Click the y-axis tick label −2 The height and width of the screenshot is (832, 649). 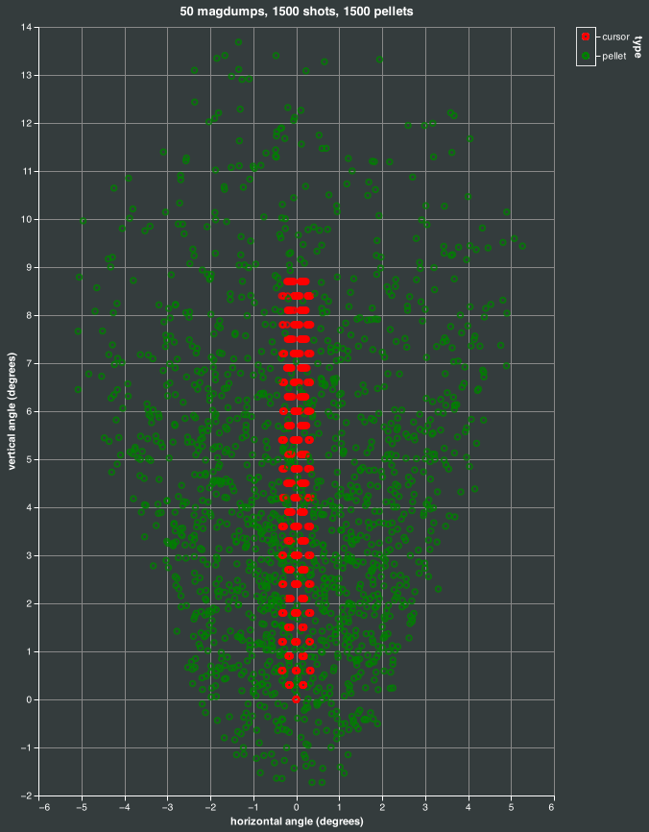(28, 795)
